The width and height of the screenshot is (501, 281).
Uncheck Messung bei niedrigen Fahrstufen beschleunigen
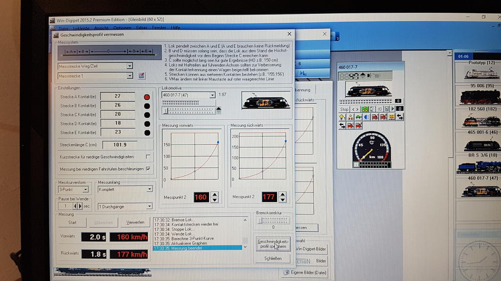148,169
